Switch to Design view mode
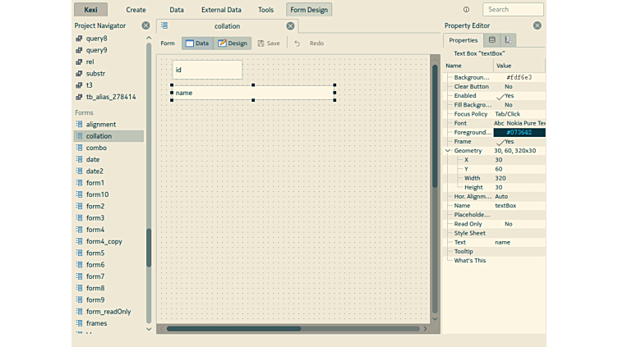618x347 pixels. (233, 43)
